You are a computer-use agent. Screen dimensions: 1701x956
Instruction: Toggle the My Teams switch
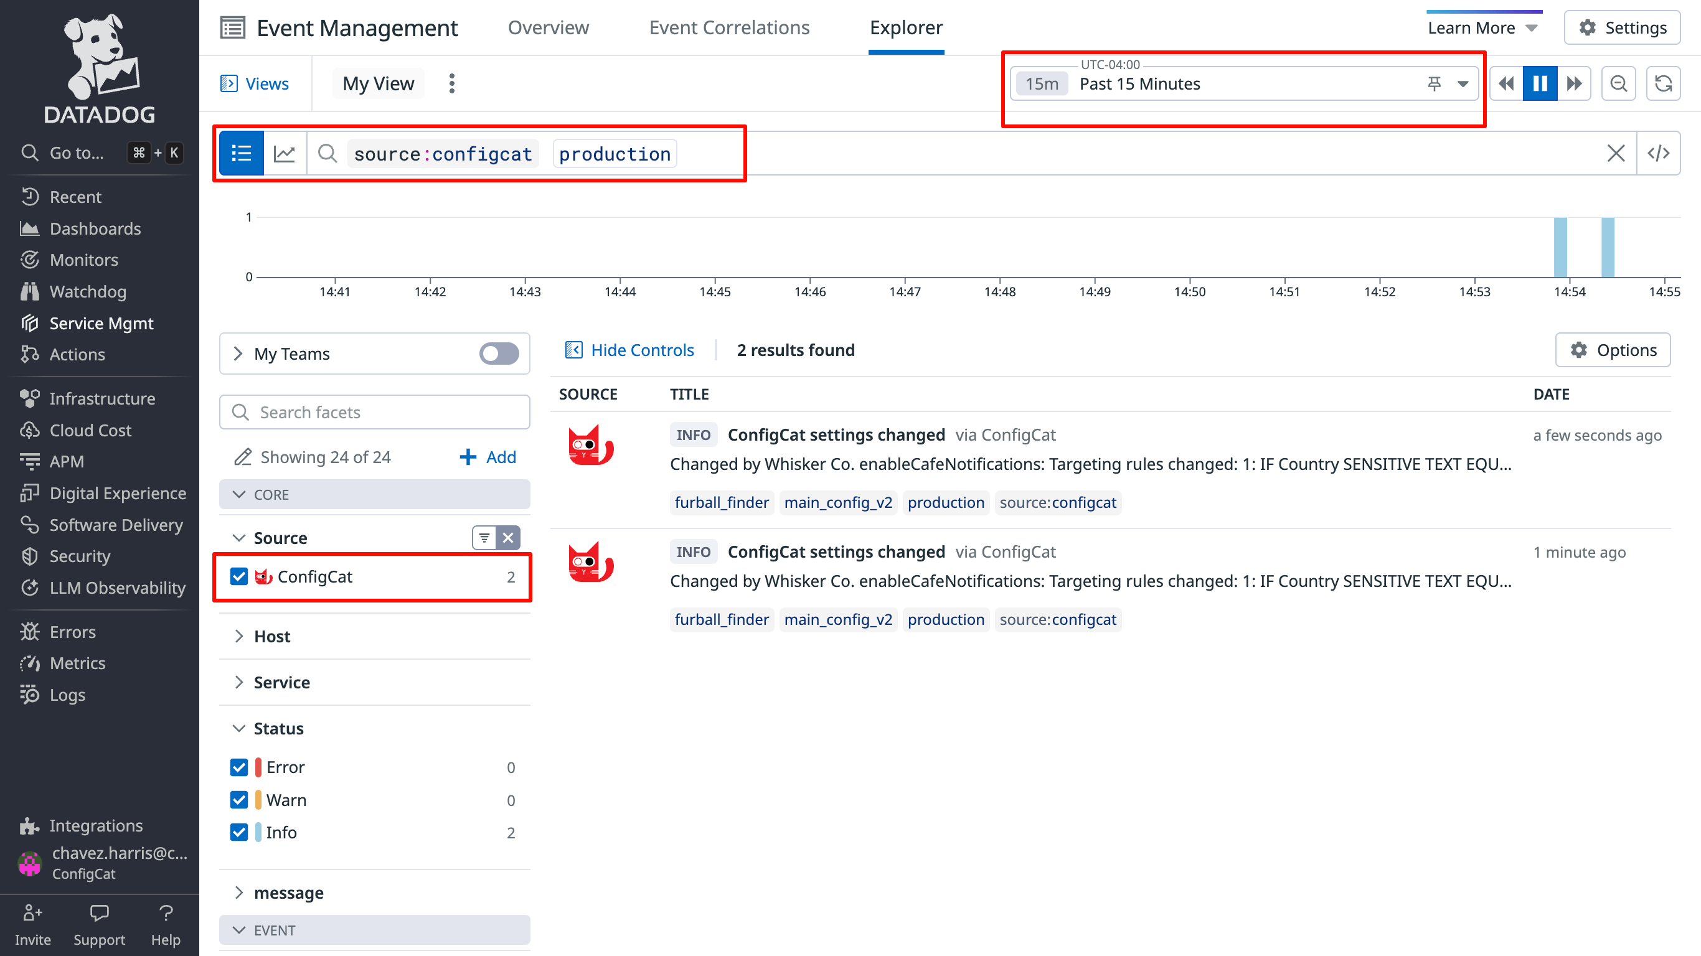tap(499, 354)
